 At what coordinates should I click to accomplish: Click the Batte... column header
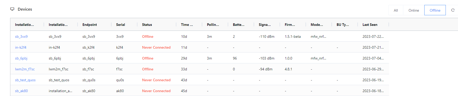pos(239,25)
